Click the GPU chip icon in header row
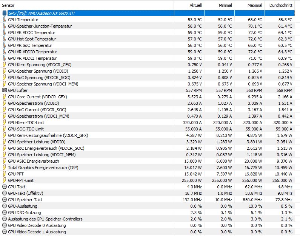 point(5,13)
